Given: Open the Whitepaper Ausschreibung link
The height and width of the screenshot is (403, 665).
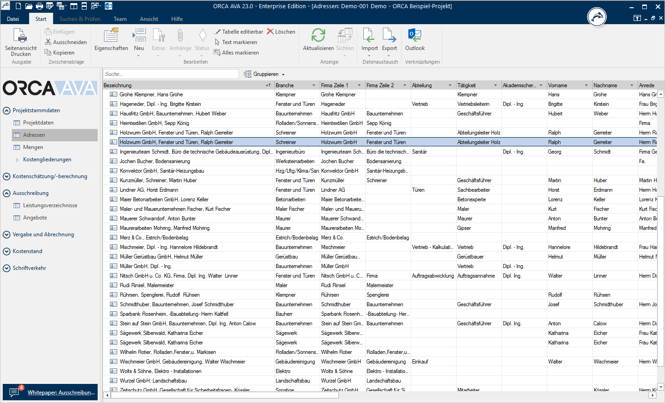Looking at the screenshot, I should point(61,393).
